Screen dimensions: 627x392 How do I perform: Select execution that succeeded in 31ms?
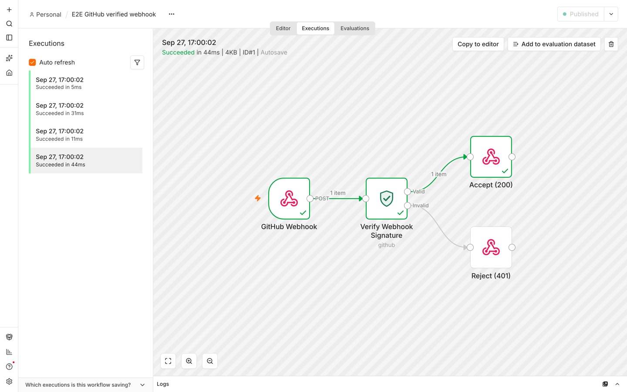pyautogui.click(x=86, y=109)
